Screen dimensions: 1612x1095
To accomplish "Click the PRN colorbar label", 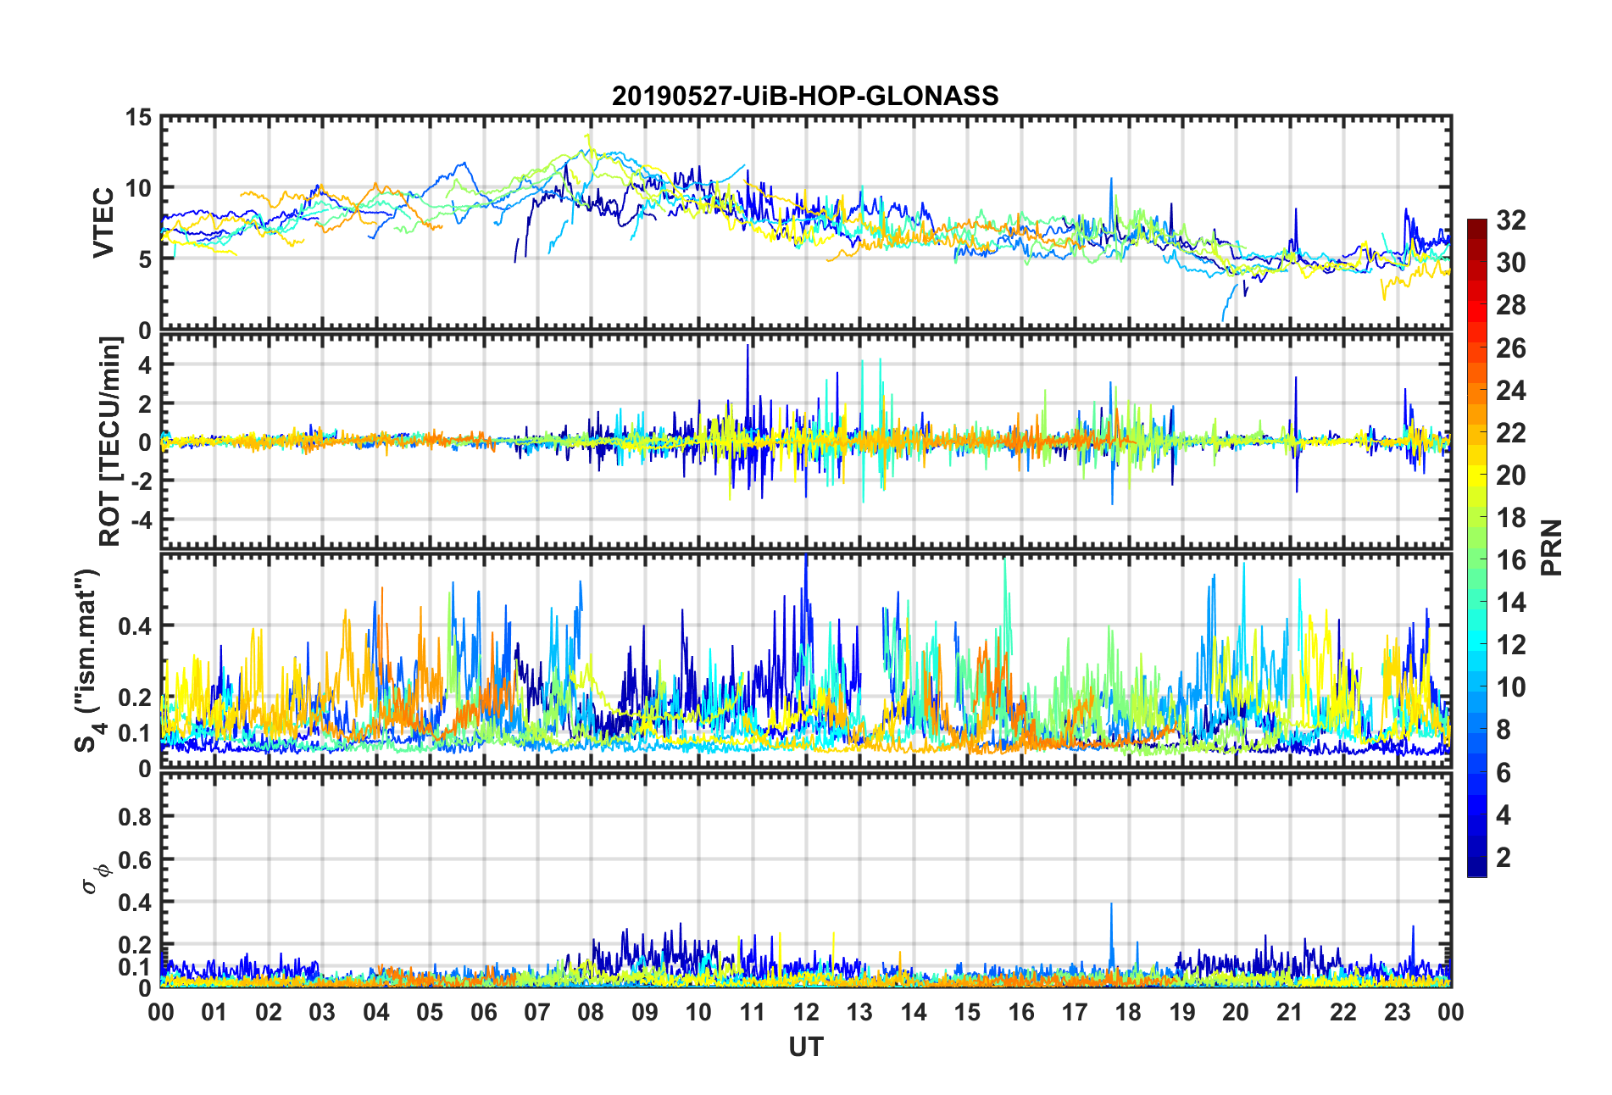I will tap(1552, 547).
